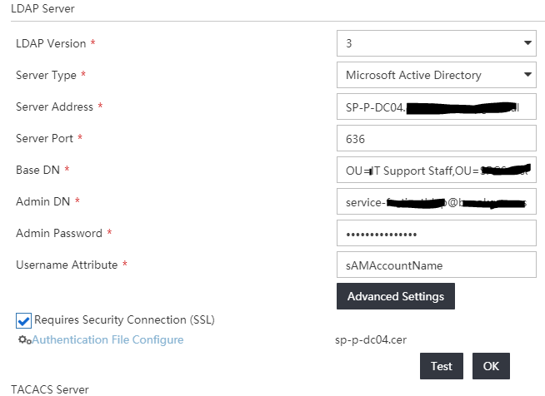The height and width of the screenshot is (396, 545).
Task: Open the Authentication File Configure link
Action: click(x=107, y=339)
